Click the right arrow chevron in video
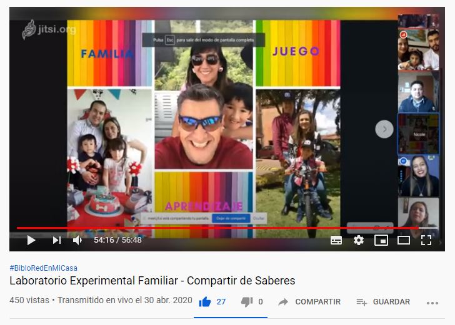This screenshot has width=455, height=325. tap(384, 129)
